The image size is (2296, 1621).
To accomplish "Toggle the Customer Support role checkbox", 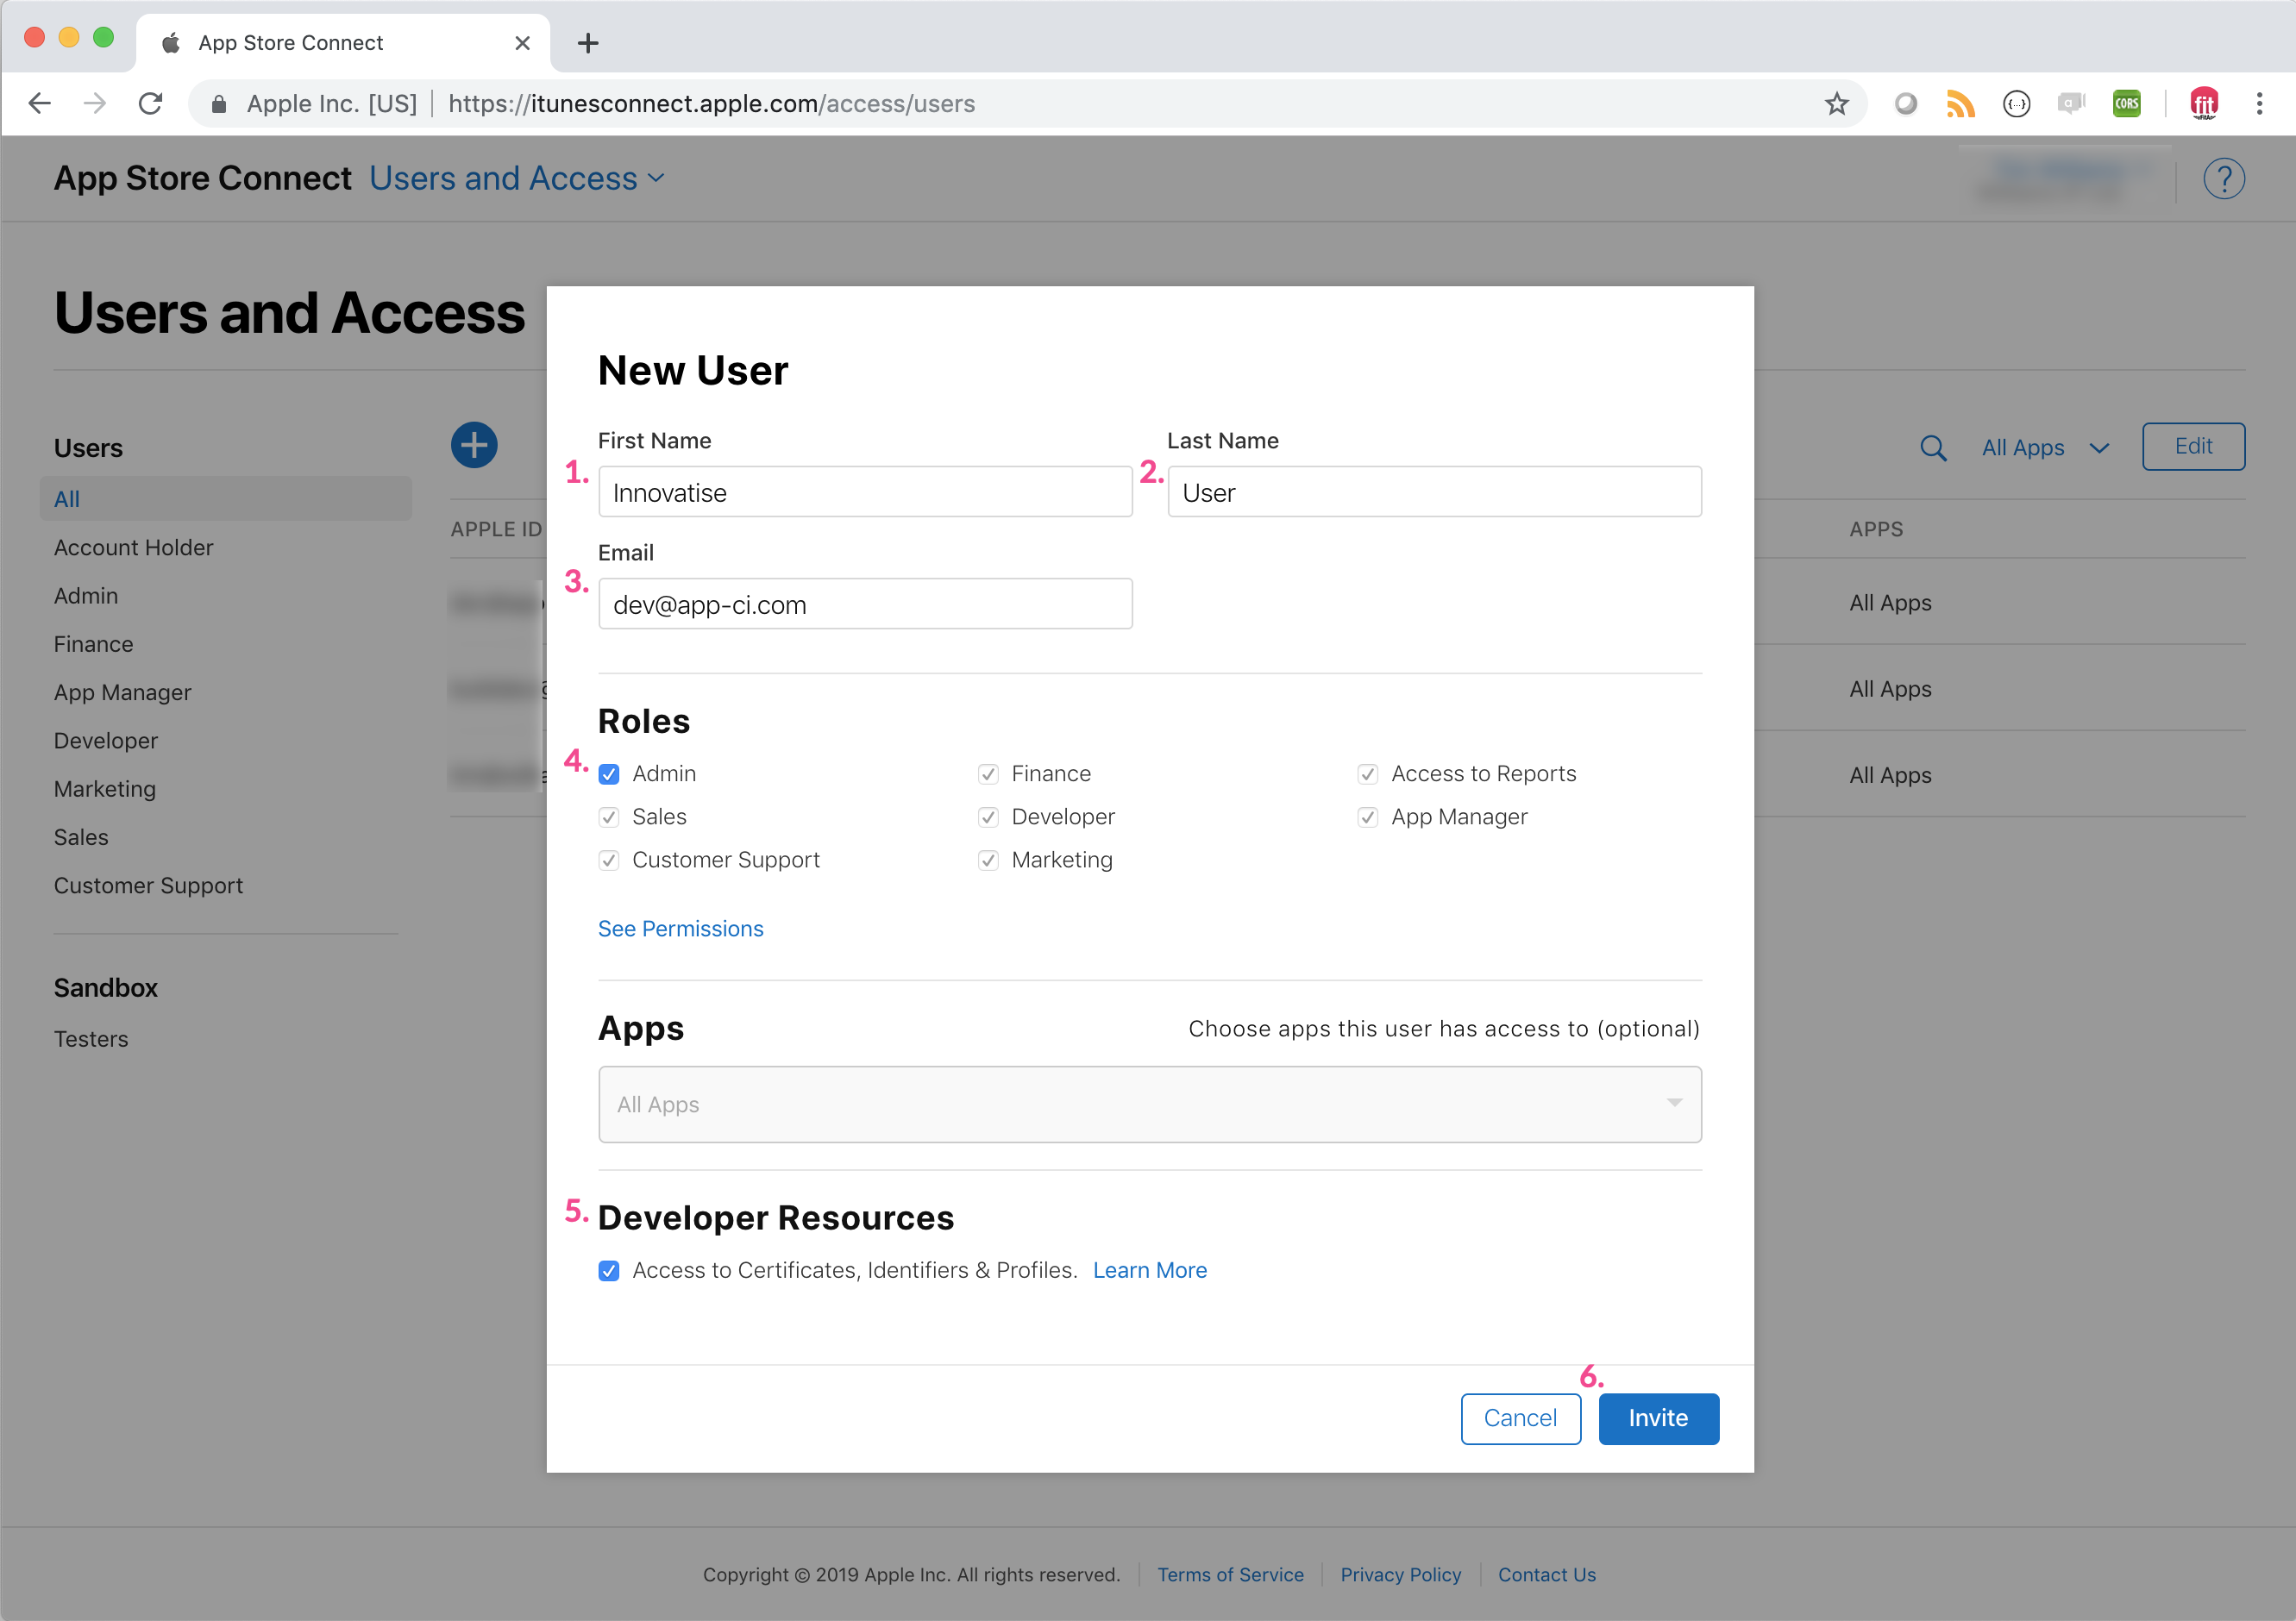I will click(609, 860).
